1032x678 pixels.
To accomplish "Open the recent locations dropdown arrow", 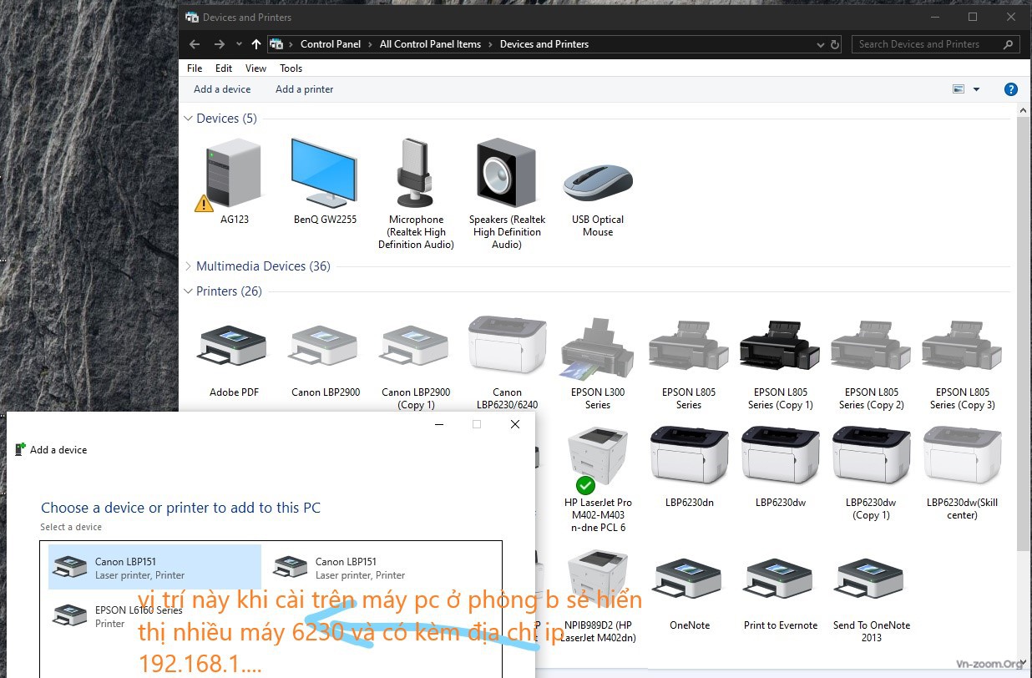I will [x=239, y=44].
